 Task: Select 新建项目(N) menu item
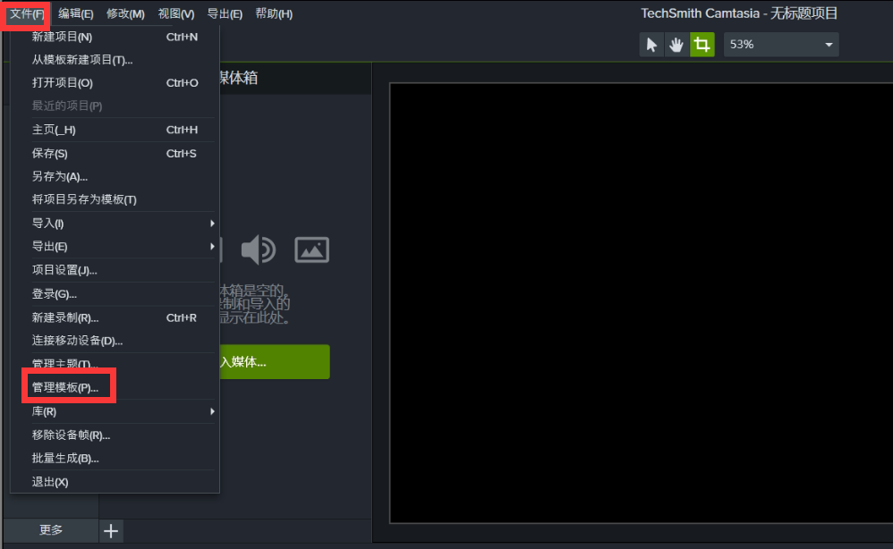[63, 37]
